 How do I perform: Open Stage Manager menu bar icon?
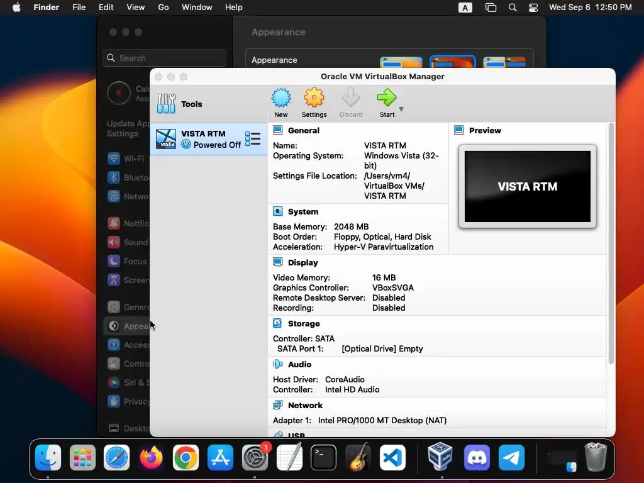coord(491,8)
